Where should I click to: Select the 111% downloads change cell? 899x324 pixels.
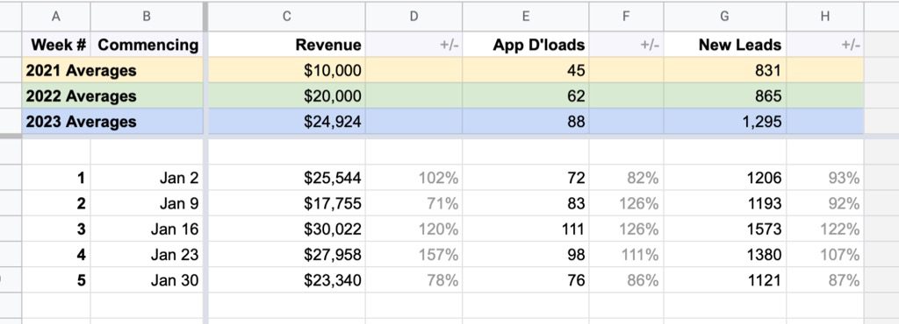coord(627,254)
